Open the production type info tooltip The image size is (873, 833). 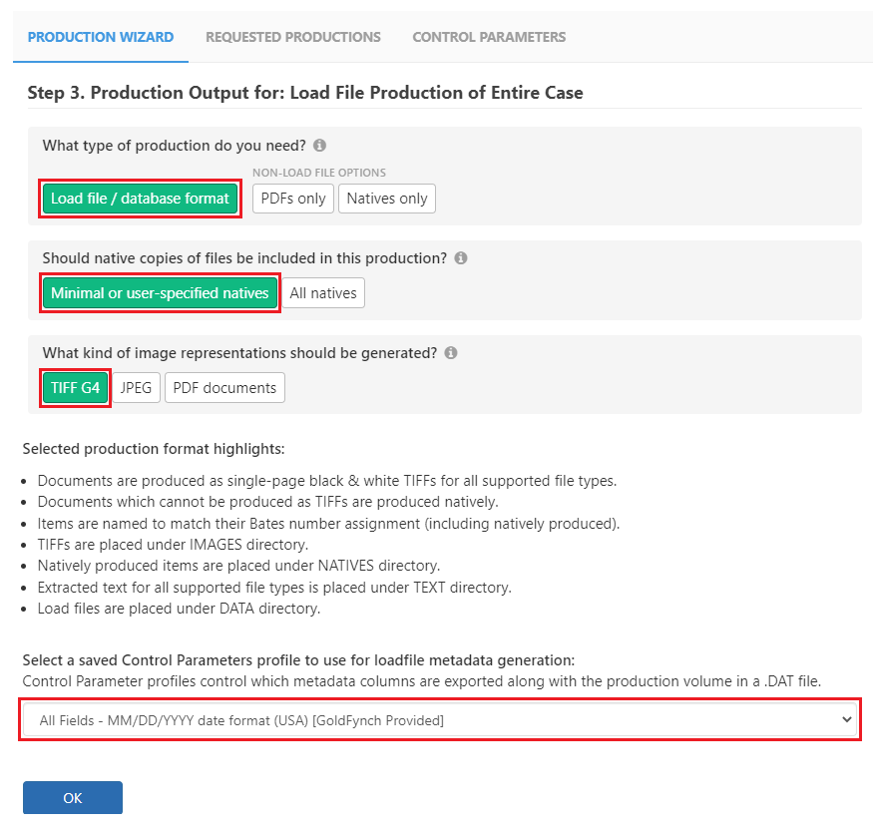point(318,145)
